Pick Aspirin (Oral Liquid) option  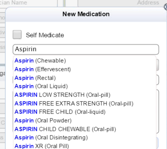click(41, 87)
